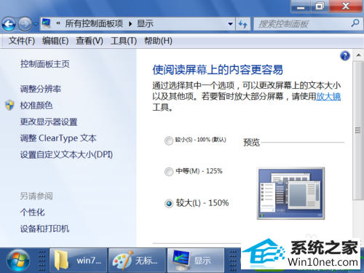Click the control panel icon in address bar
This screenshot has height=273, width=364.
47,23
